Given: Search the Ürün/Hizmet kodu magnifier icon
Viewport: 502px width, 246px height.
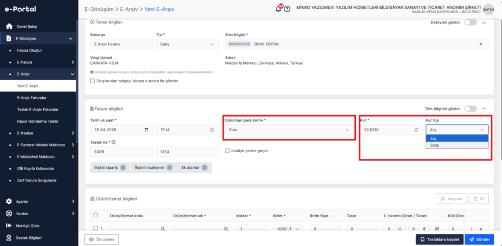Looking at the screenshot, I should coord(163,229).
